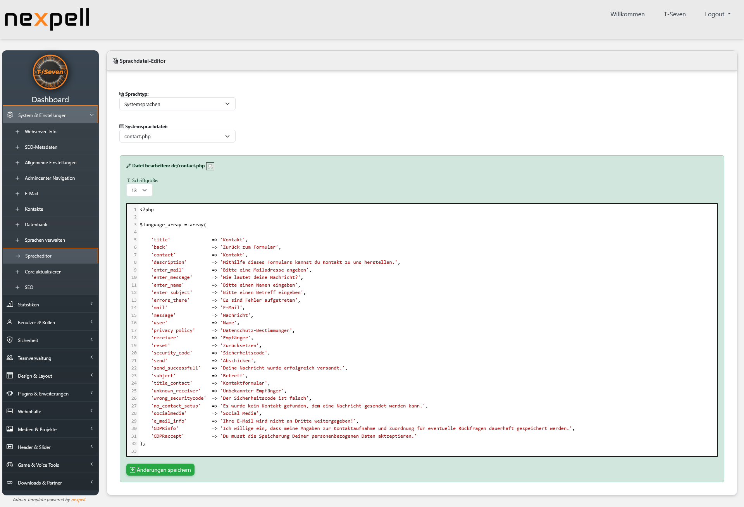Open the Logout menu in header
744x507 pixels.
[717, 14]
